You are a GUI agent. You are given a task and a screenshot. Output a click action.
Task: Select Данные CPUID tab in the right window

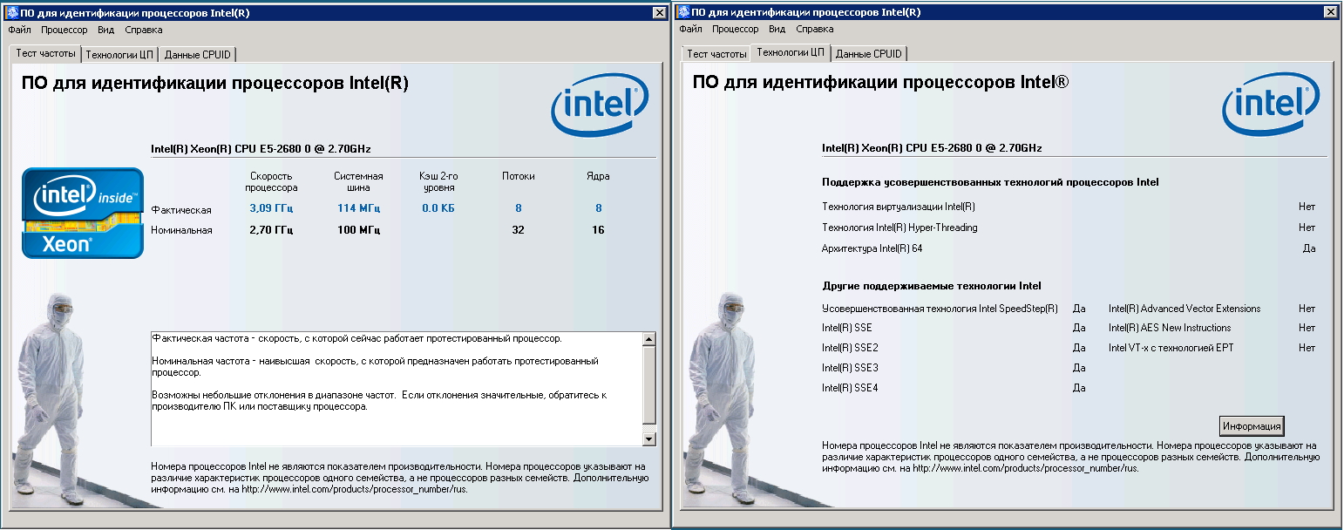(x=869, y=54)
